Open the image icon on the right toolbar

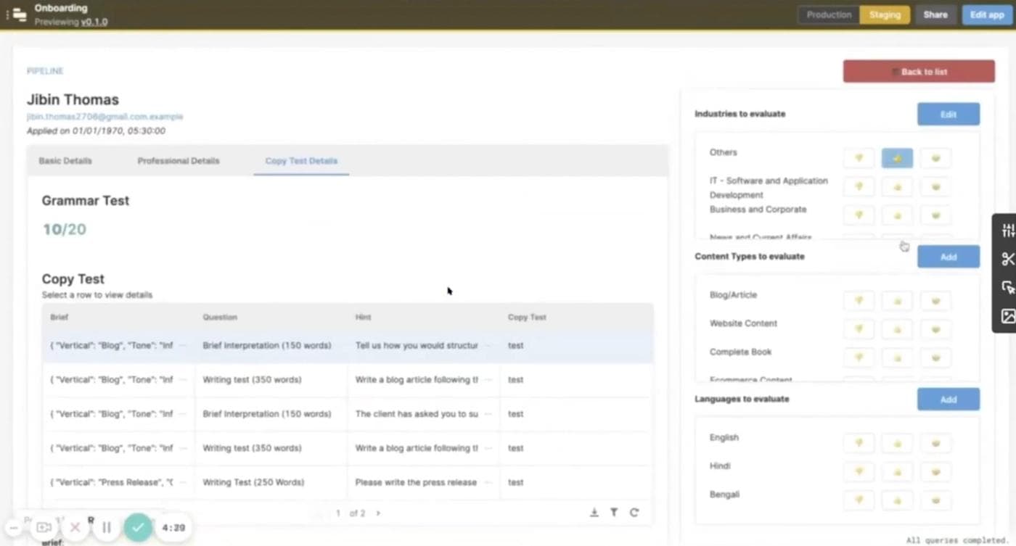(x=1008, y=317)
